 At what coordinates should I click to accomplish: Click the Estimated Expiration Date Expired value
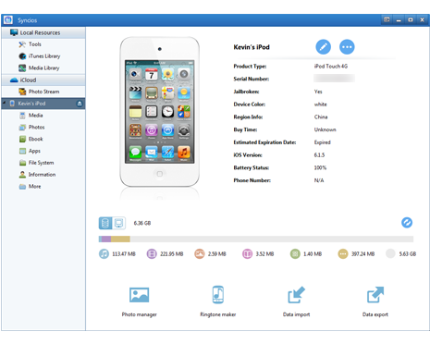[x=323, y=142]
